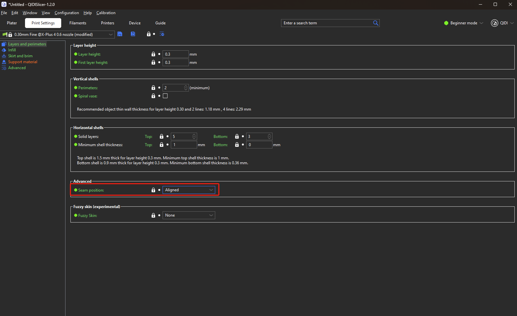517x316 pixels.
Task: Click into the First layer height field
Action: pos(175,63)
